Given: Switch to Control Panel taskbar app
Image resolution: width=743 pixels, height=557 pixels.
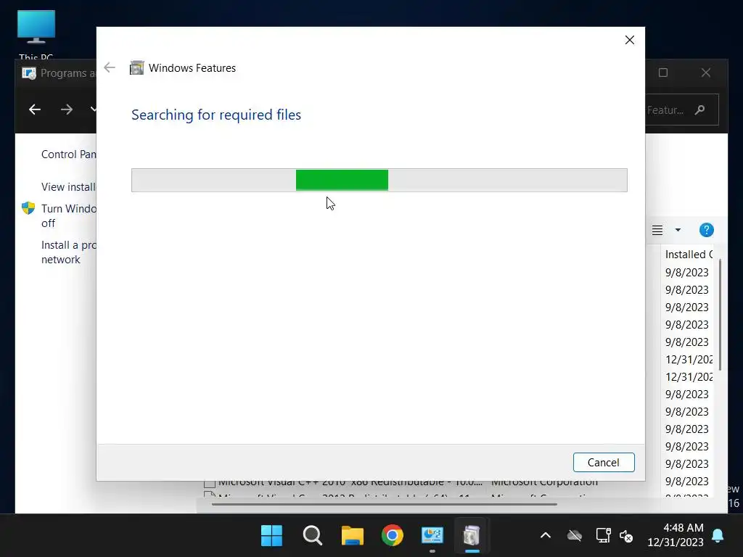Looking at the screenshot, I should [432, 536].
